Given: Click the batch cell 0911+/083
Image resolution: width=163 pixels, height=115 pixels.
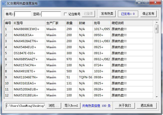Looking at the screenshot, I should [x=102, y=41].
